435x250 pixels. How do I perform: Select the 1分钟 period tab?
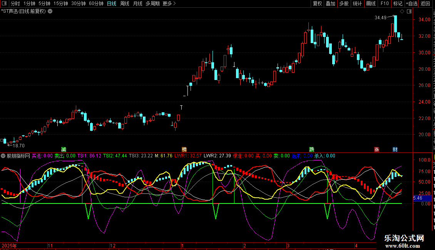pyautogui.click(x=29, y=3)
